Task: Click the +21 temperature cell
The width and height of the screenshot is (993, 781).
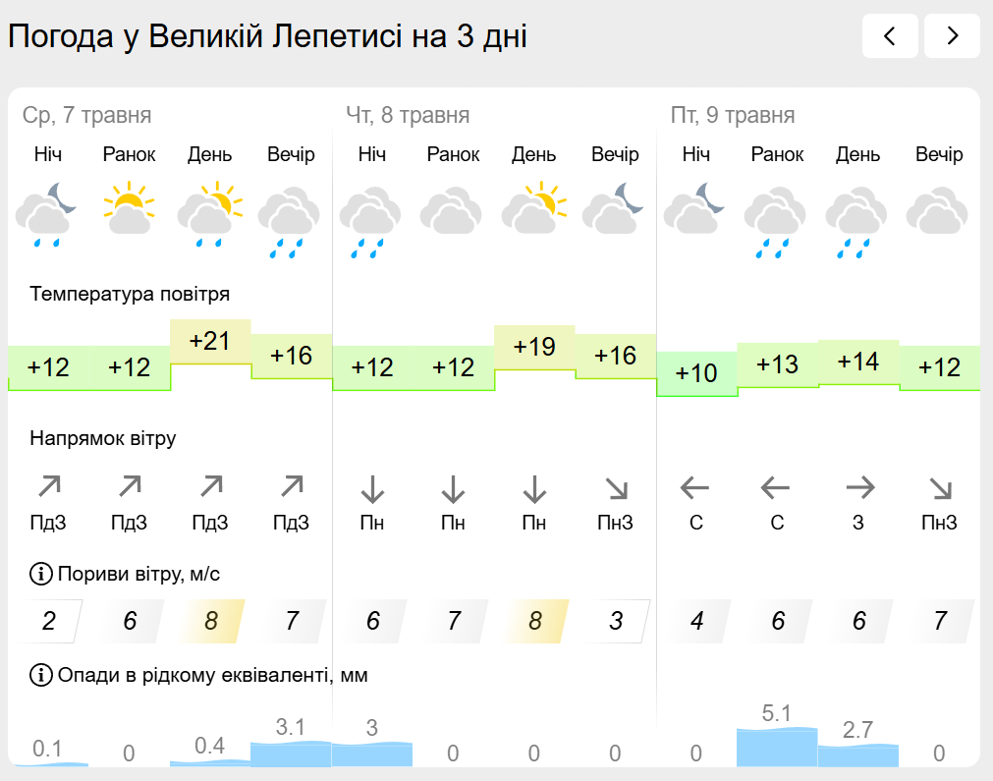Action: click(x=210, y=342)
